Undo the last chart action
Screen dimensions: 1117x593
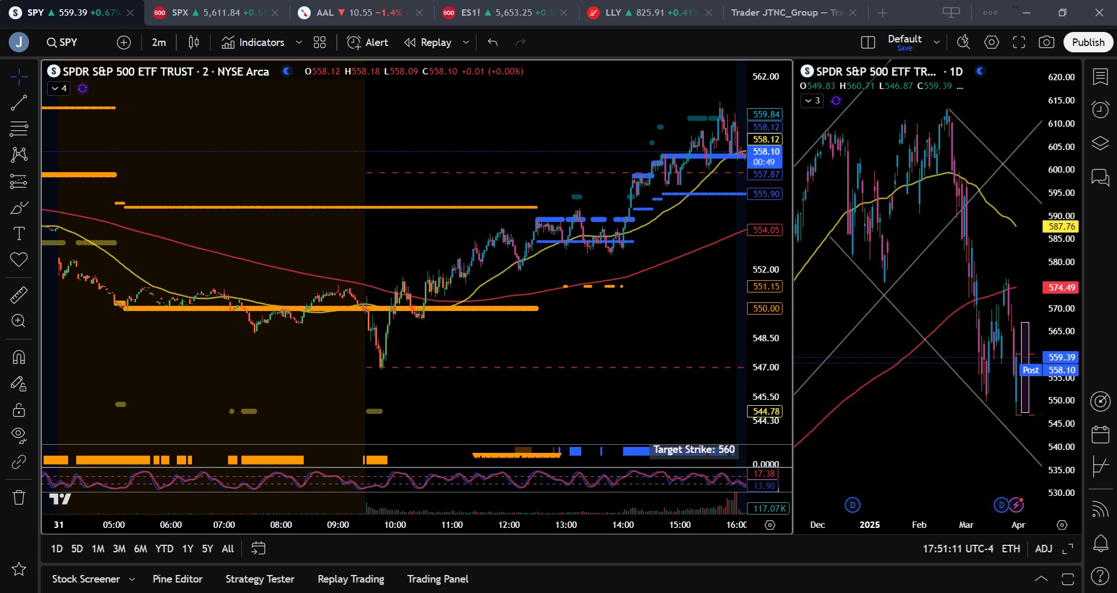click(x=493, y=42)
